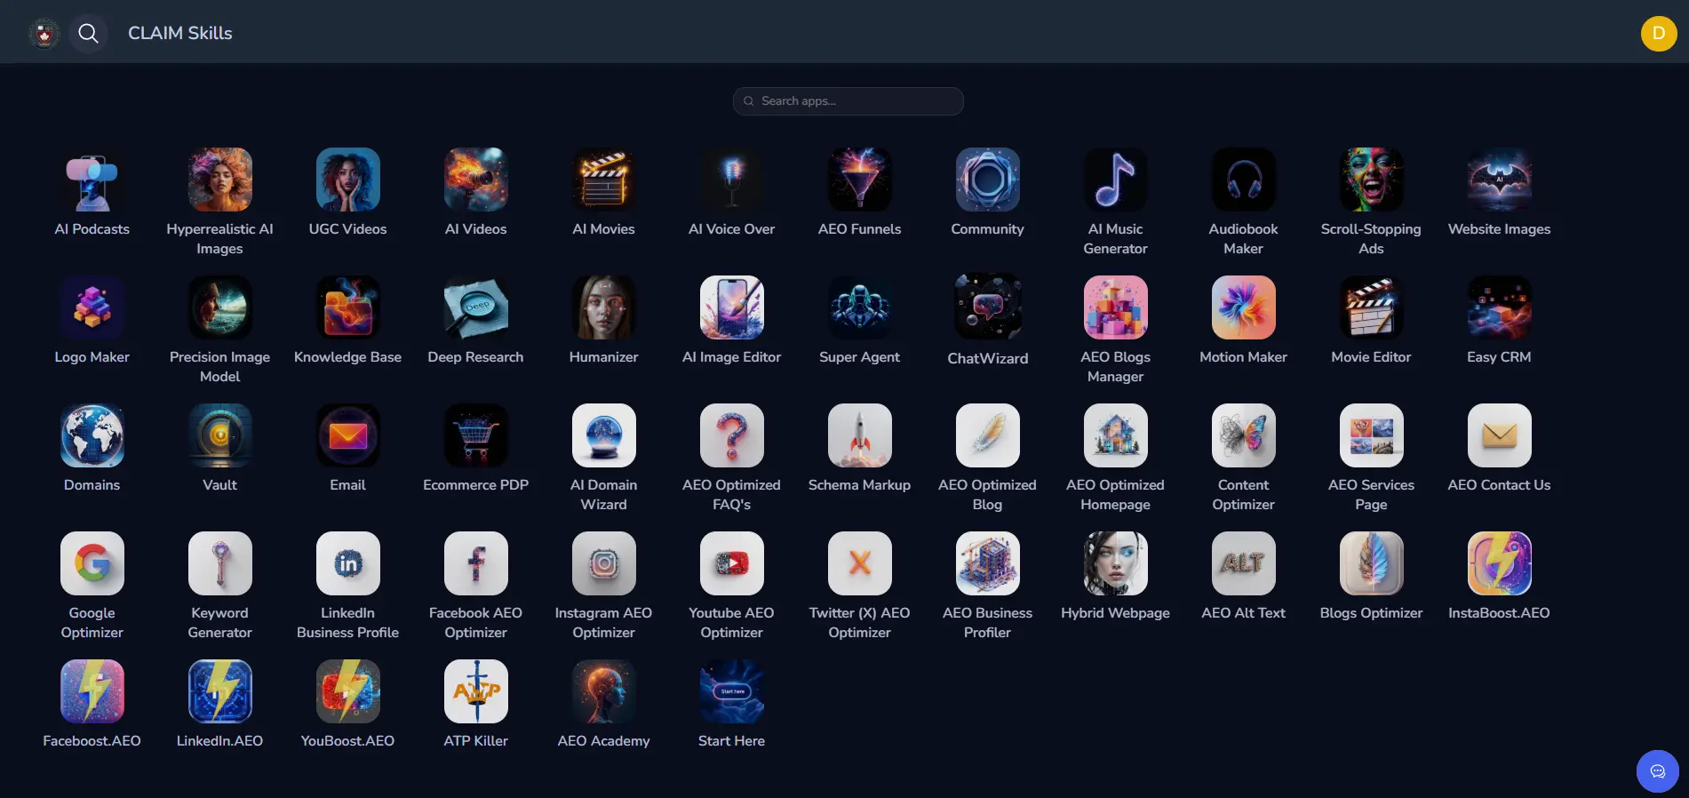The image size is (1689, 798).
Task: Launch the Schema Markup rocket icon
Action: pyautogui.click(x=859, y=435)
